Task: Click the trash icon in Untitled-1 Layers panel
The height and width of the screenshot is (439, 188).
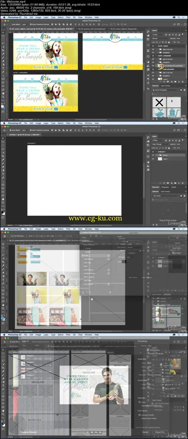Action: [x=184, y=183]
